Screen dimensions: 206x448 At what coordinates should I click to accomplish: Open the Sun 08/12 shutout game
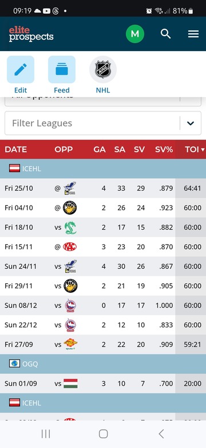pos(103,306)
